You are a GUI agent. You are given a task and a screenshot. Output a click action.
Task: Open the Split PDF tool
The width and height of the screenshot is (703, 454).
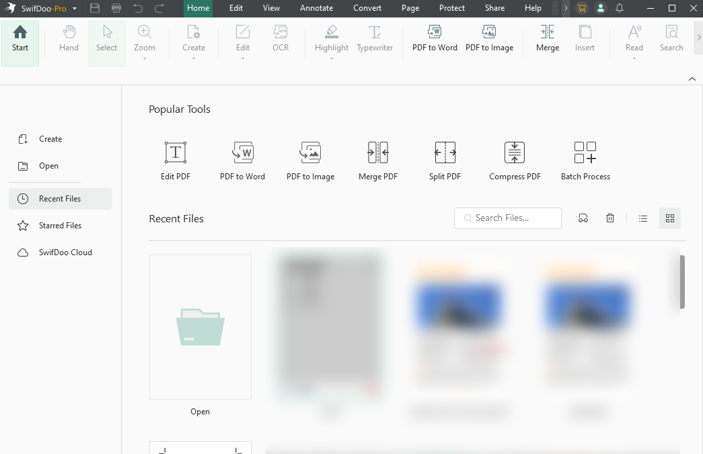pos(445,160)
